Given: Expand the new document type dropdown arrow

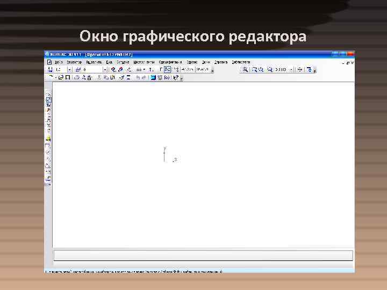Looking at the screenshot, I should click(x=56, y=77).
